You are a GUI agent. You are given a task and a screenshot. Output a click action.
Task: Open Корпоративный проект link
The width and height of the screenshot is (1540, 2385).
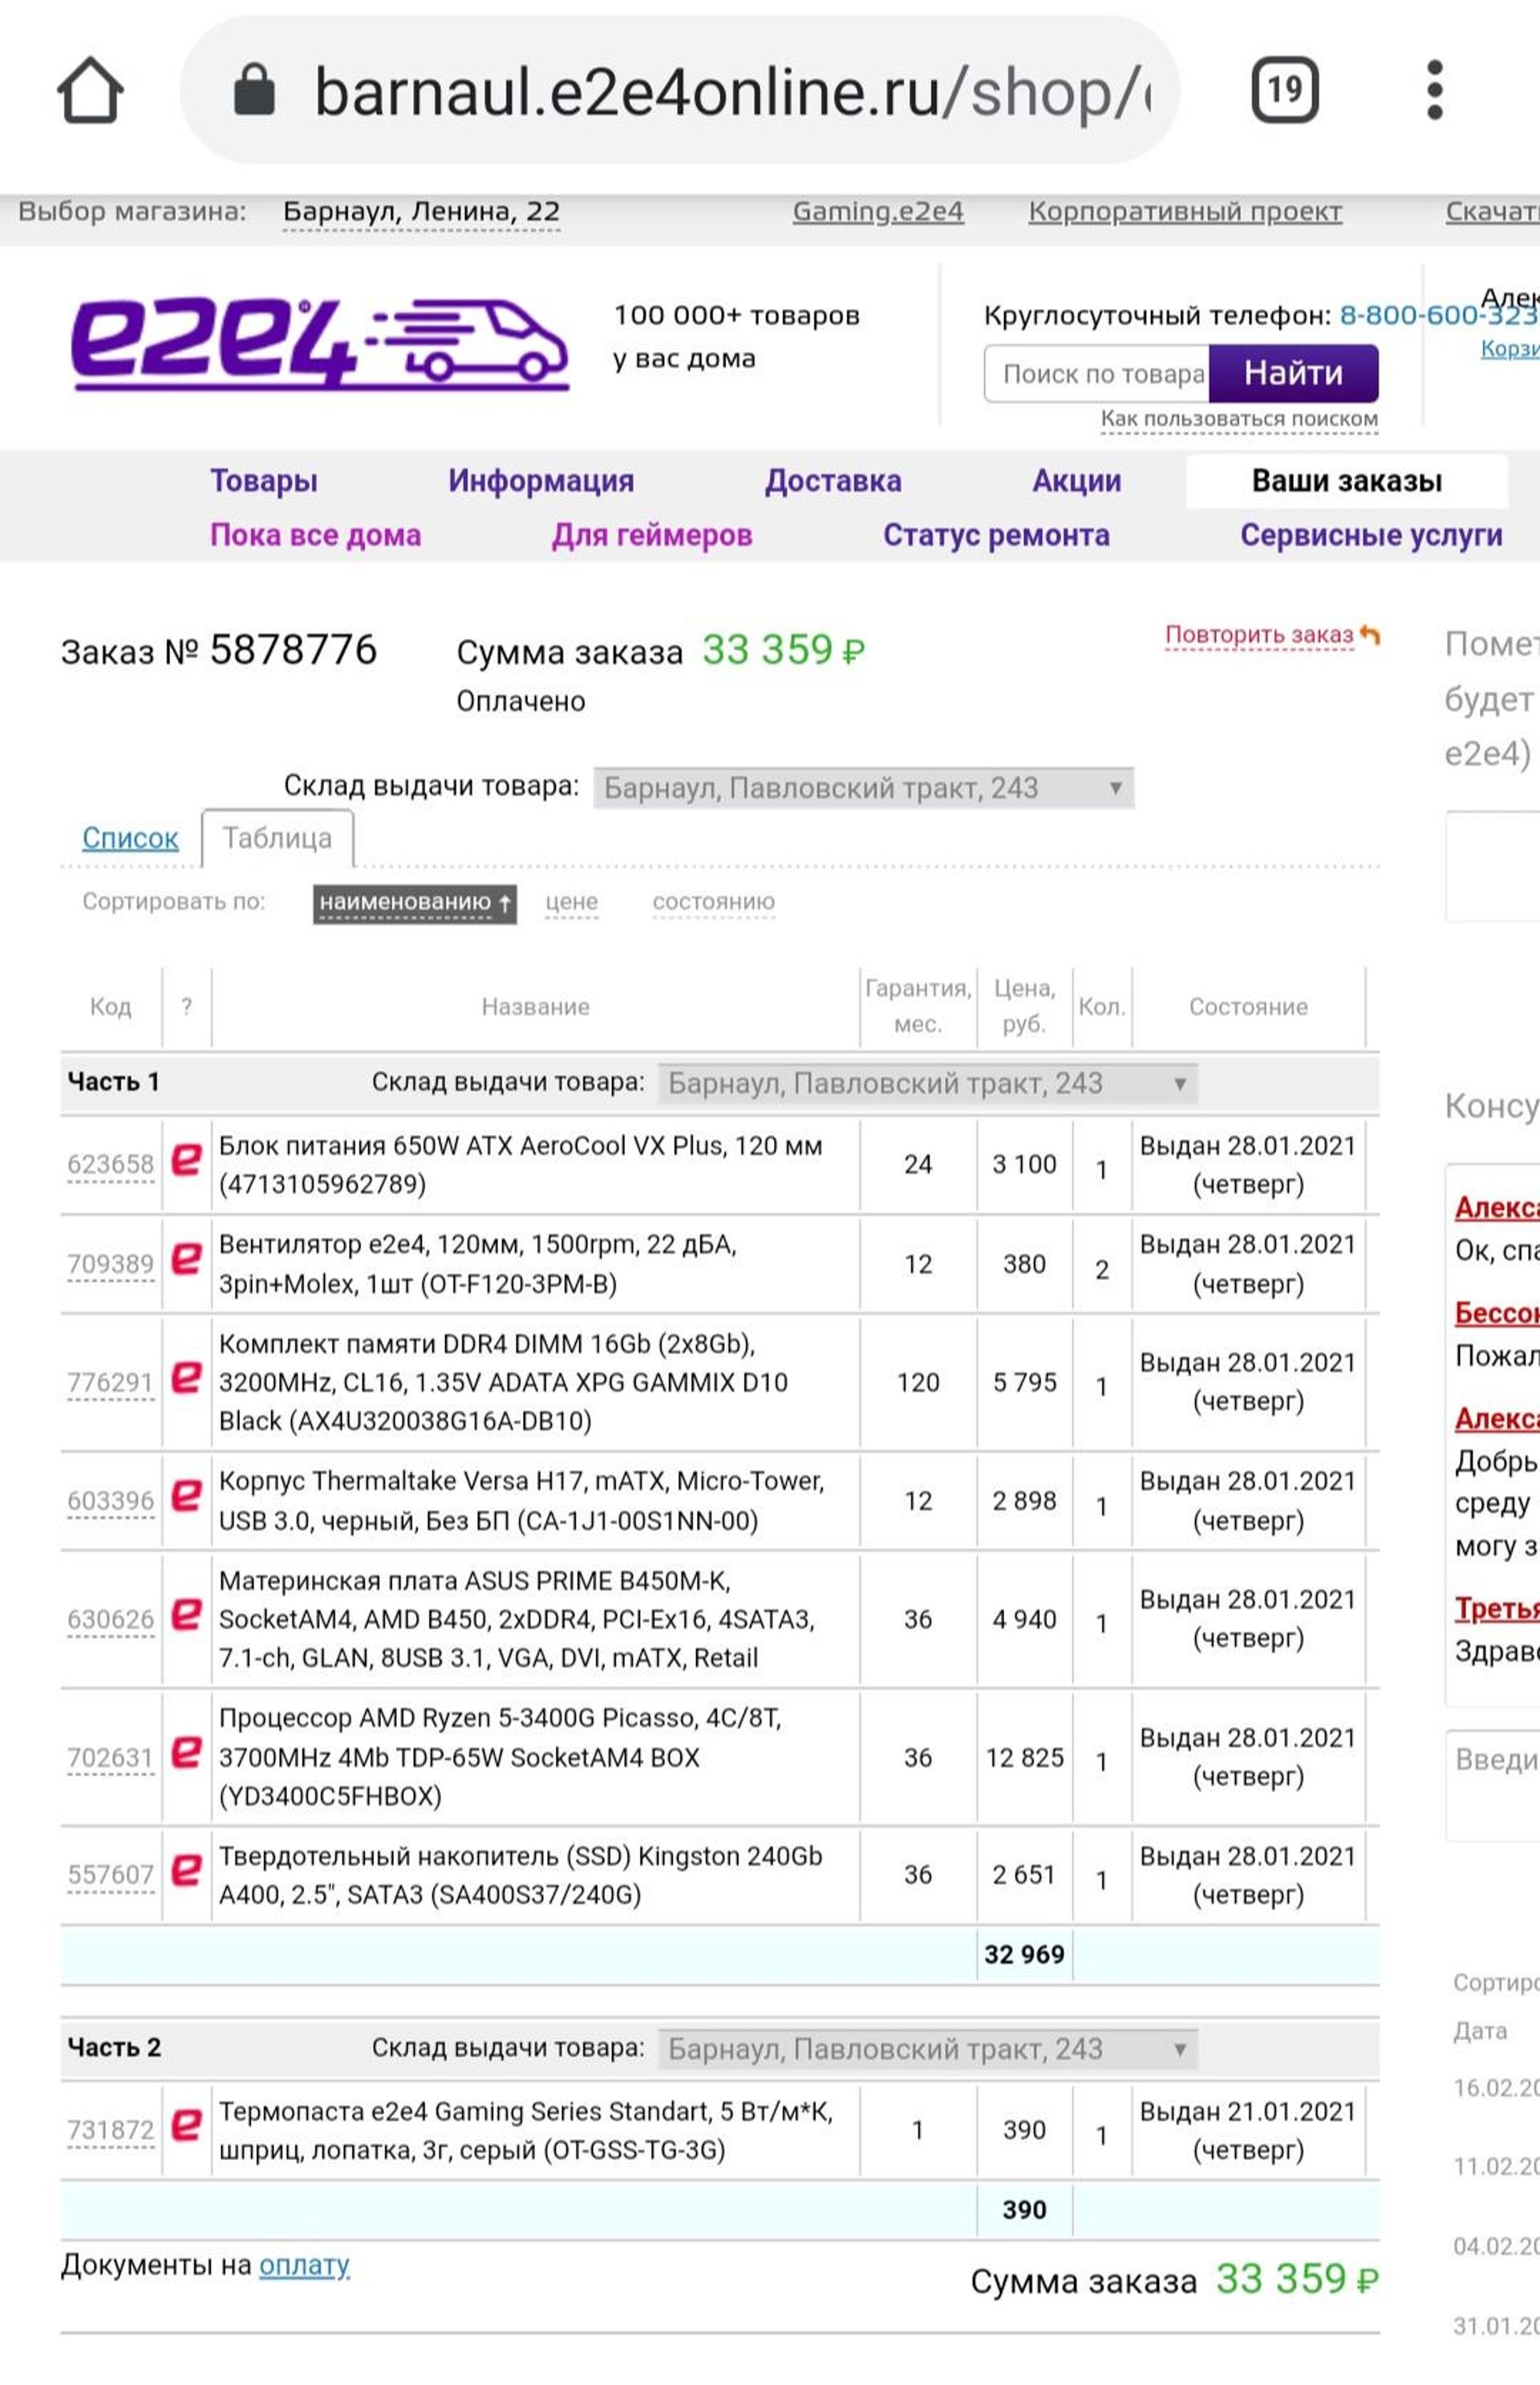tap(1185, 212)
